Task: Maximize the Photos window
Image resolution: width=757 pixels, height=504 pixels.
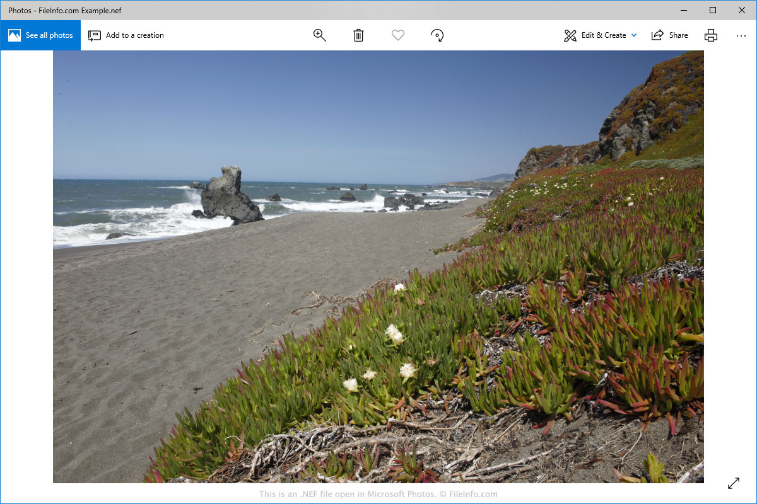Action: 713,10
